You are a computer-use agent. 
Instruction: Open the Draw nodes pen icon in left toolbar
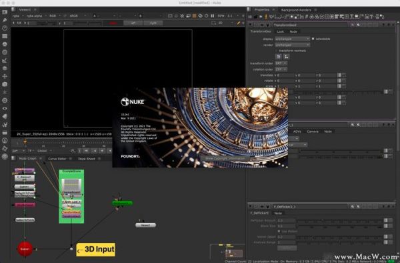[5, 20]
